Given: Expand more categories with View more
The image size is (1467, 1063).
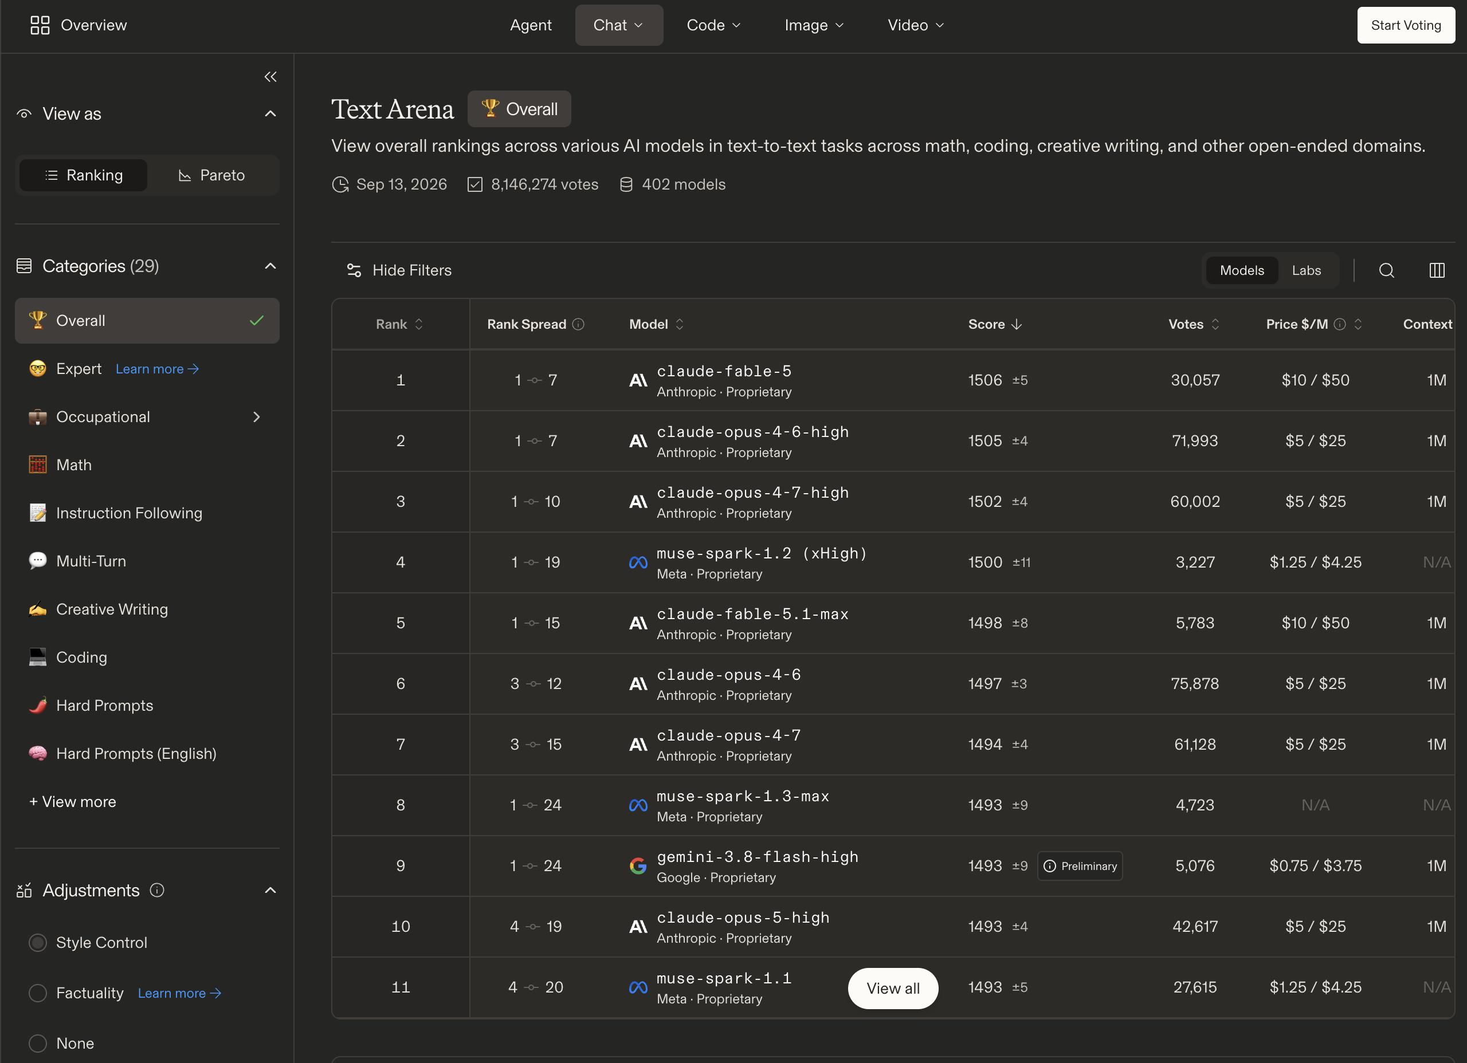Looking at the screenshot, I should point(72,801).
